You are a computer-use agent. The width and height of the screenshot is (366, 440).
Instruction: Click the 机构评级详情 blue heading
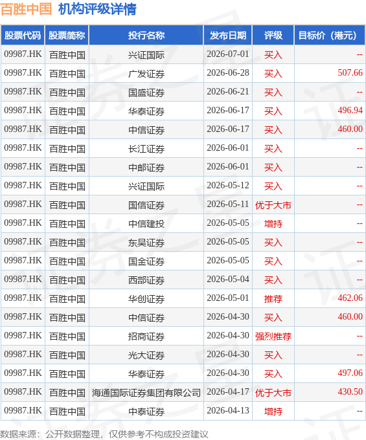click(x=97, y=9)
